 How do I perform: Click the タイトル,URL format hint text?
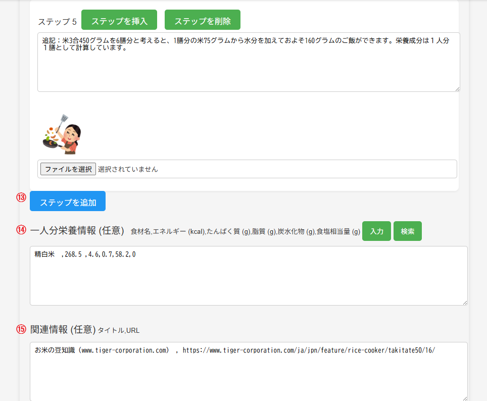pos(118,330)
